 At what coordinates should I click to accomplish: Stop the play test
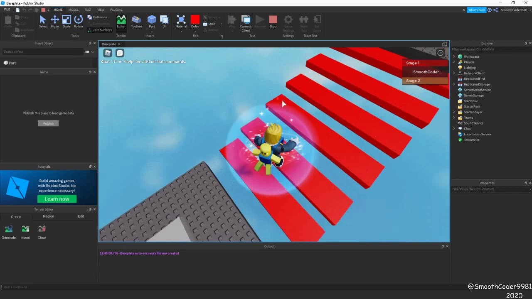(273, 22)
